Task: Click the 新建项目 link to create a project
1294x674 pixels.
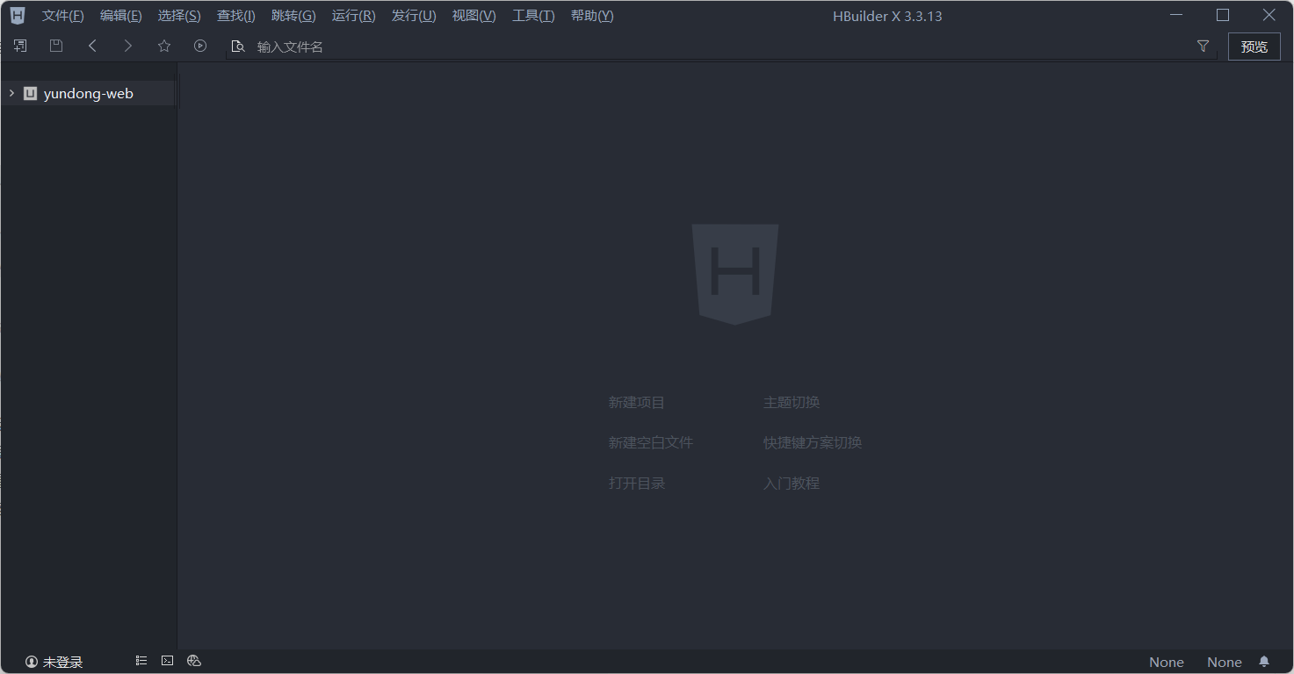Action: (x=636, y=402)
